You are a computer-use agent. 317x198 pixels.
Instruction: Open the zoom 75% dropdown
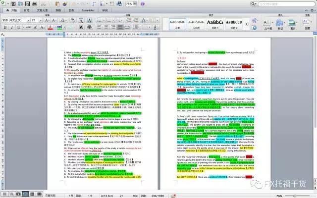pyautogui.click(x=135, y=3)
